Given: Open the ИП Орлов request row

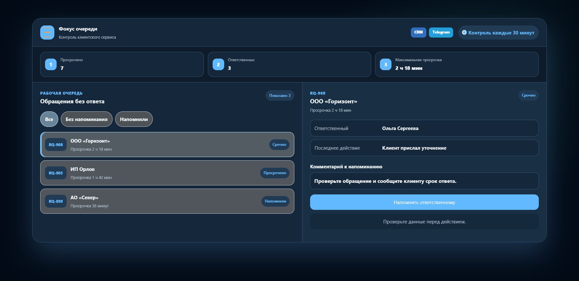Looking at the screenshot, I should (x=167, y=173).
